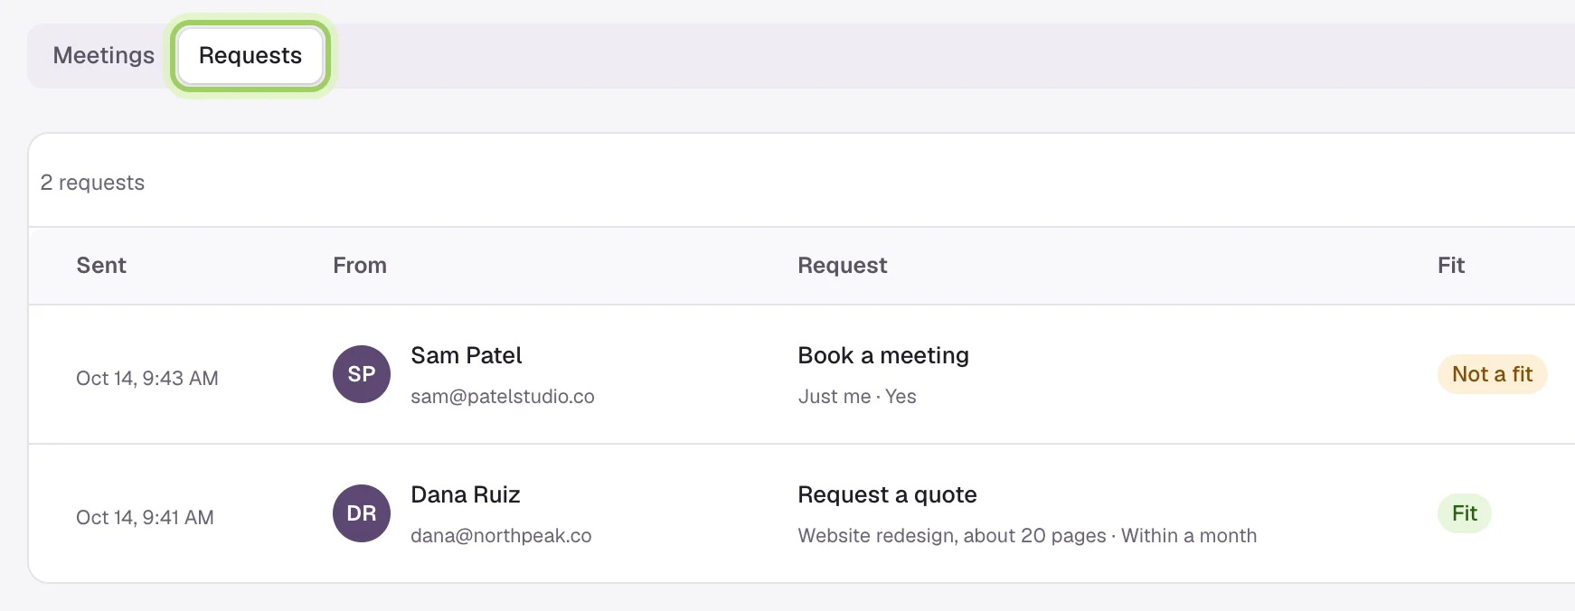
Task: Click the 'Just me · Yes' details text
Action: [x=857, y=397]
